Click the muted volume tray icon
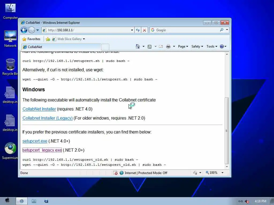This screenshot has height=205, width=274. tap(247, 201)
